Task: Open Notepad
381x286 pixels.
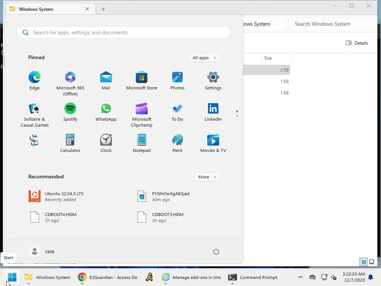Action: pyautogui.click(x=142, y=143)
